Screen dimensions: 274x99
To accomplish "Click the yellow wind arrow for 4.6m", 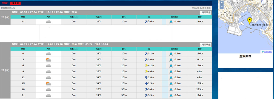I will coord(146,72).
